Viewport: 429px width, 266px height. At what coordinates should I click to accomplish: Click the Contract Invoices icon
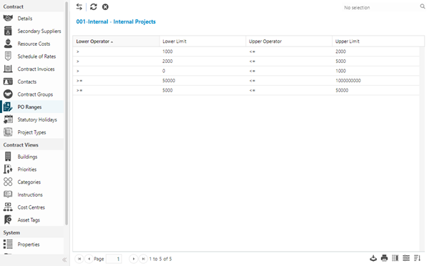point(8,69)
